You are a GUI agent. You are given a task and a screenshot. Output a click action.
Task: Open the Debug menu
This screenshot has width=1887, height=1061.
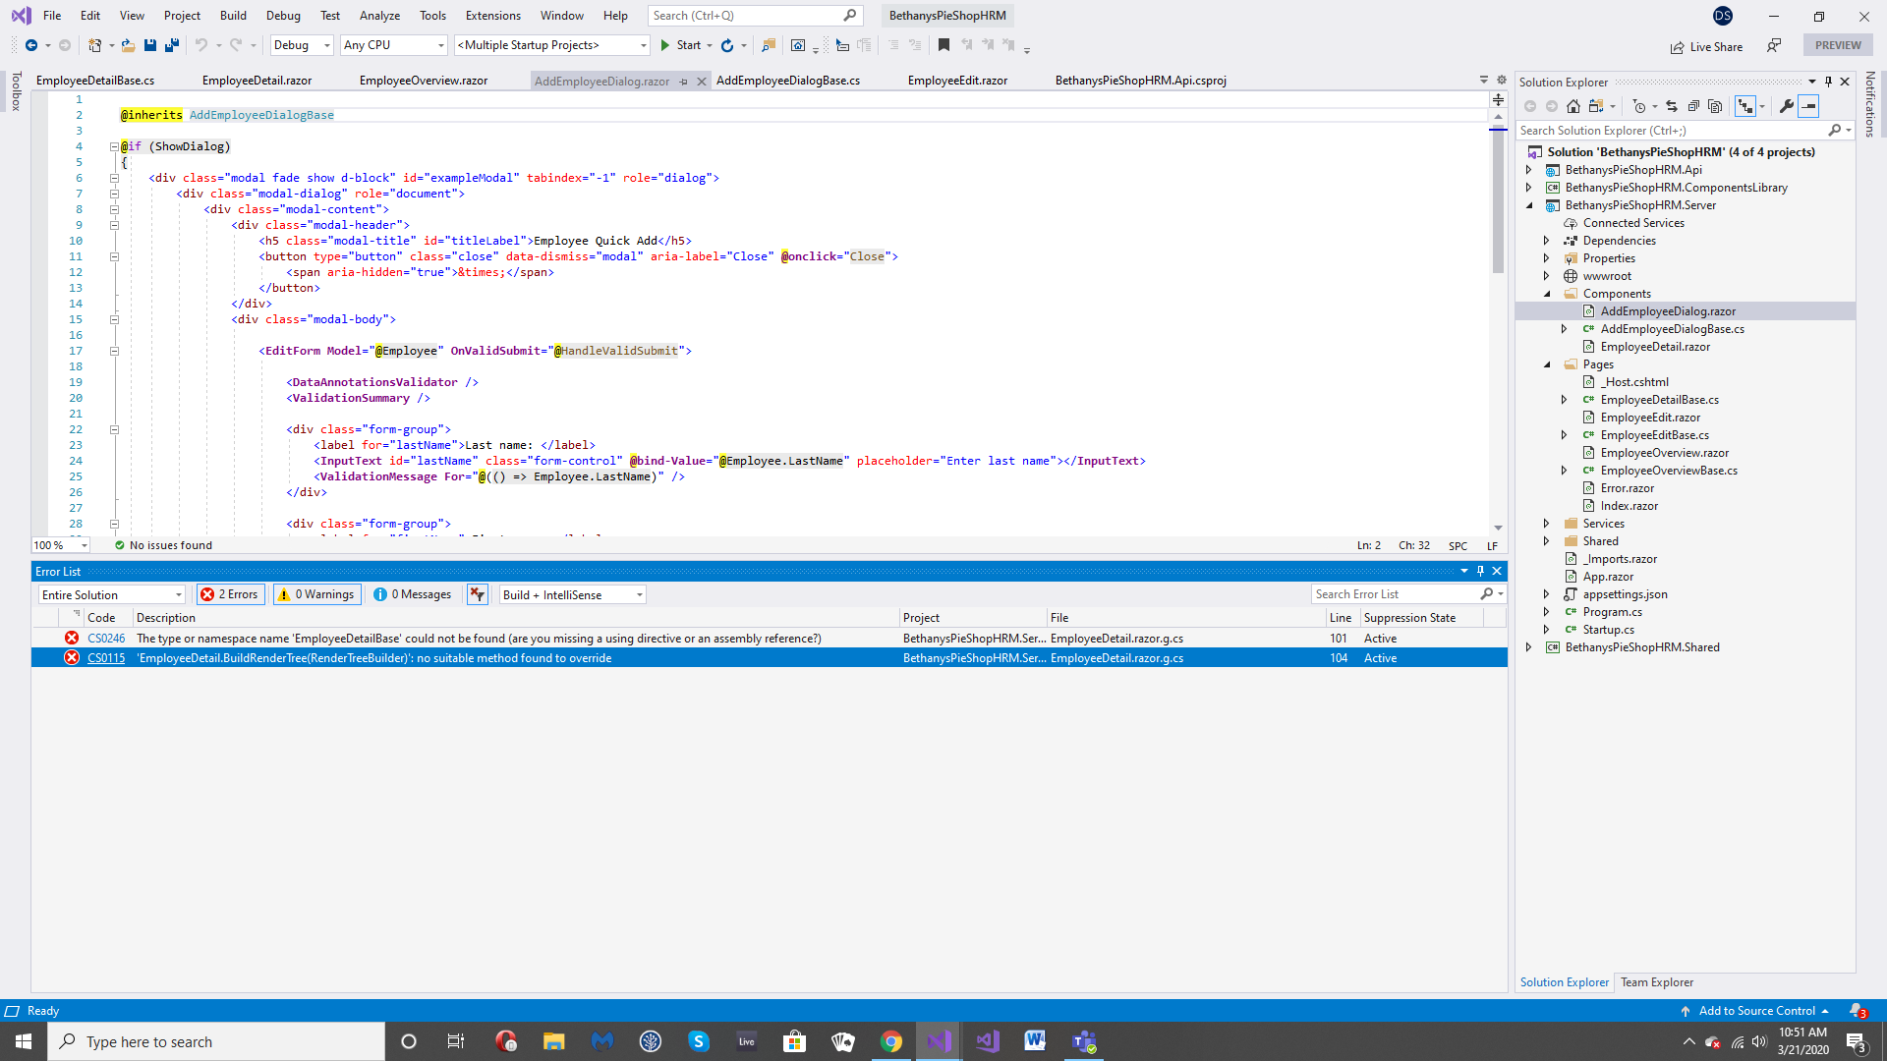click(283, 16)
